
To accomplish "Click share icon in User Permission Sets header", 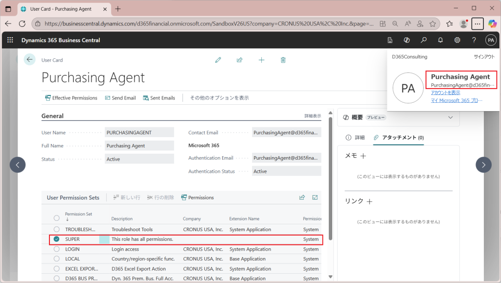I will pos(302,197).
